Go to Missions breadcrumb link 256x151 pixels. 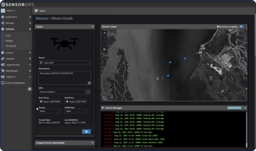(42, 18)
